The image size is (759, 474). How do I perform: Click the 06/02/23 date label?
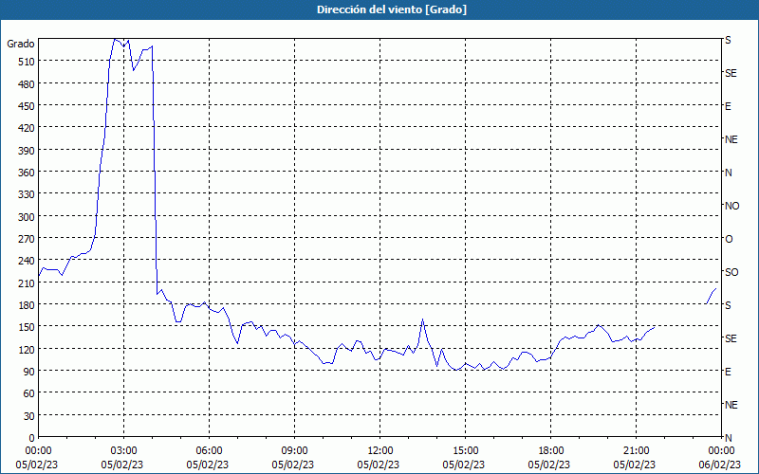click(721, 465)
